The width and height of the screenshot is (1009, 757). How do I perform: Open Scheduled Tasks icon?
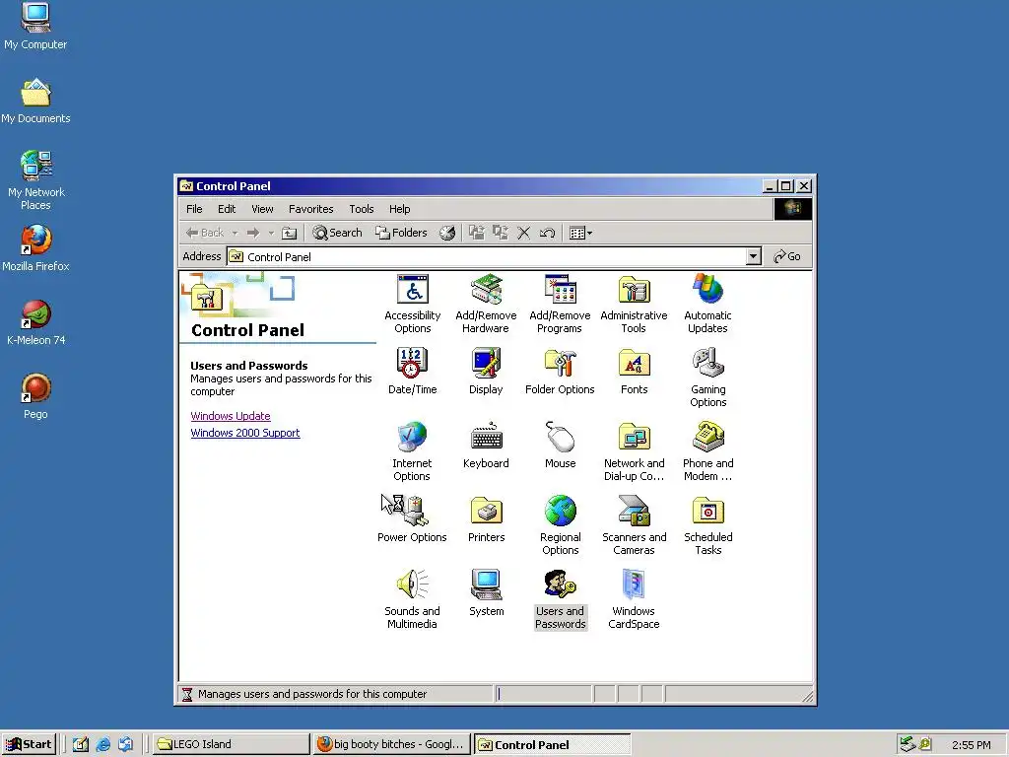[707, 526]
